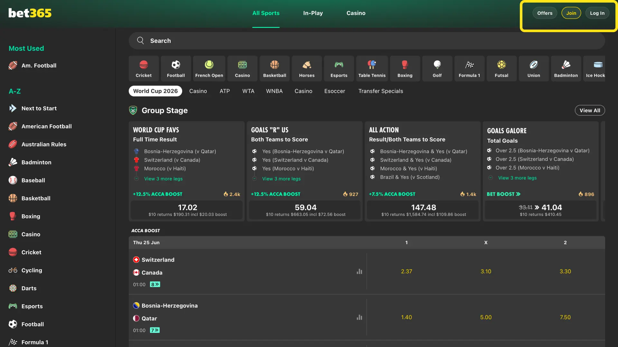Open the Futsal sport tile

[x=501, y=68]
